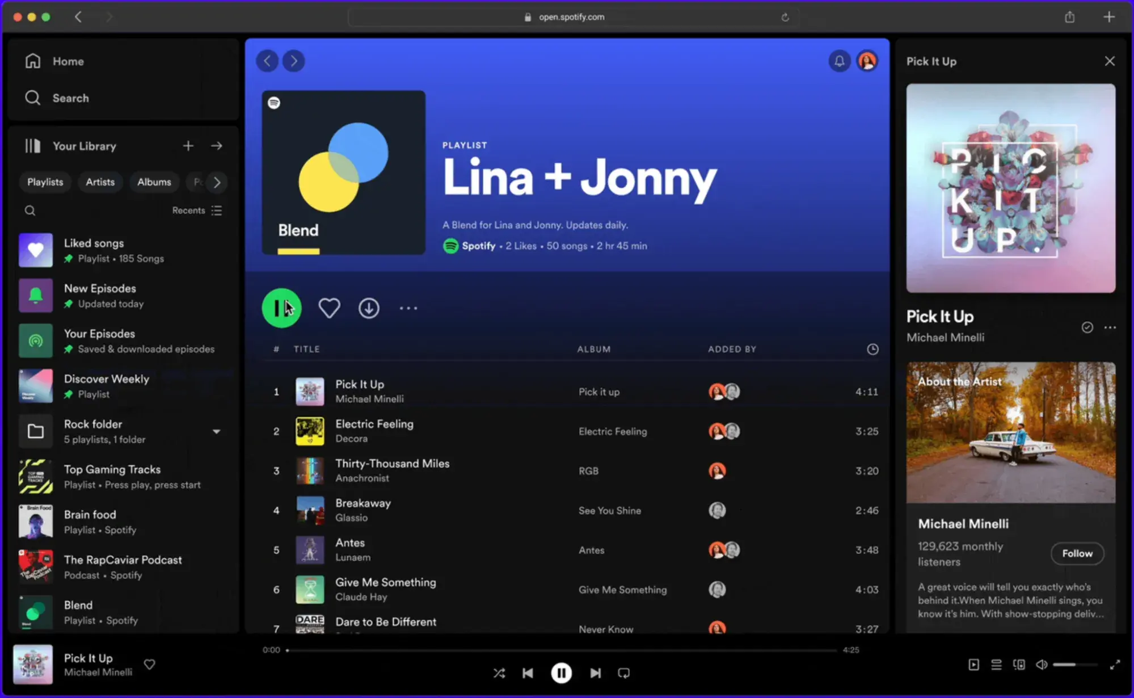
Task: Open Discover Weekly playlist
Action: [x=123, y=386]
